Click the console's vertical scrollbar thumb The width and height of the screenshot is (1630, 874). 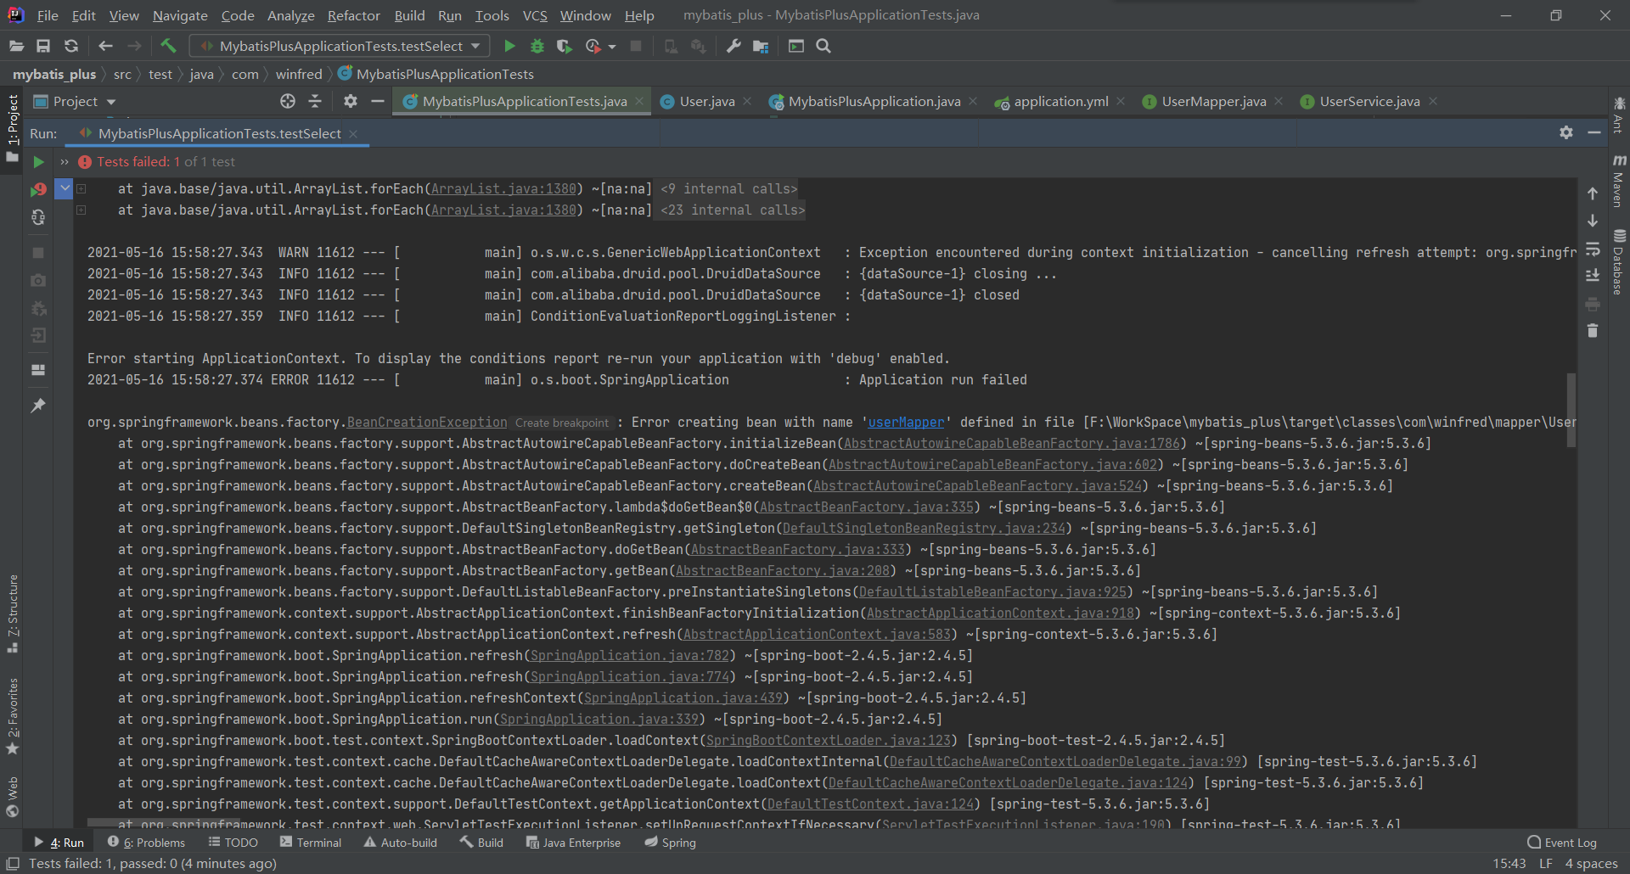point(1571,409)
